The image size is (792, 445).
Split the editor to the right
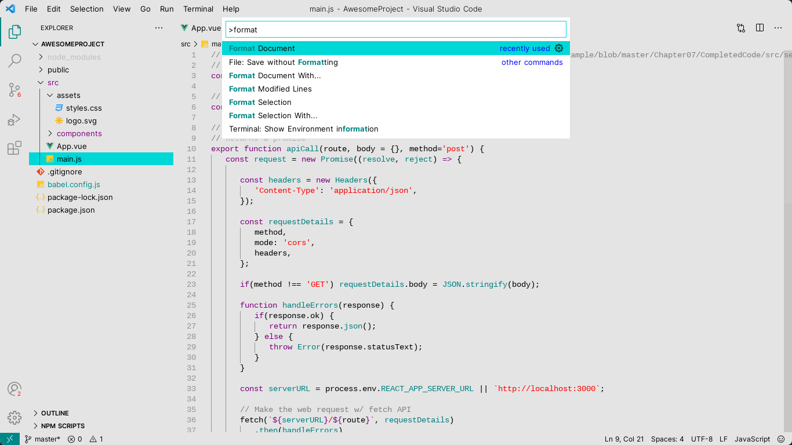pos(760,28)
